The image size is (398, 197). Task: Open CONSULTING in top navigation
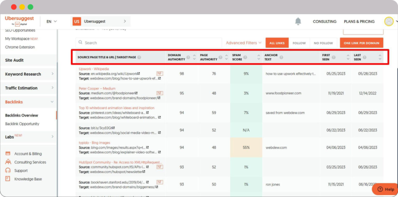tap(325, 22)
